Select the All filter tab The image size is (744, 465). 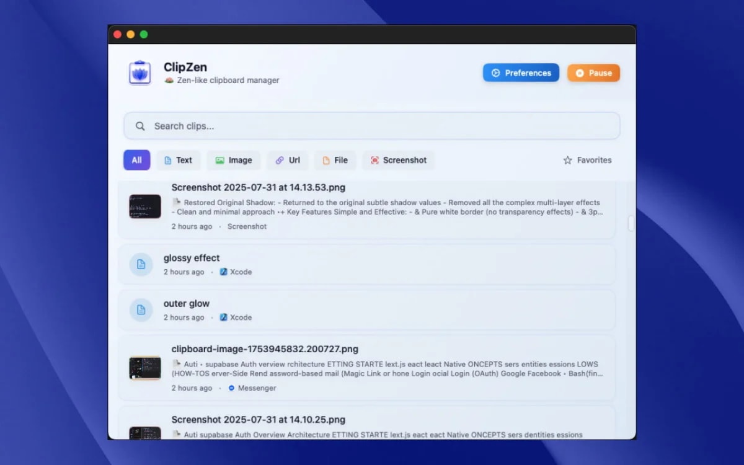pos(136,160)
